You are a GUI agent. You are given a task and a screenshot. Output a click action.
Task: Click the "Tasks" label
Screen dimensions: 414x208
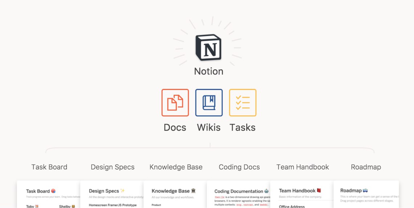(x=242, y=127)
